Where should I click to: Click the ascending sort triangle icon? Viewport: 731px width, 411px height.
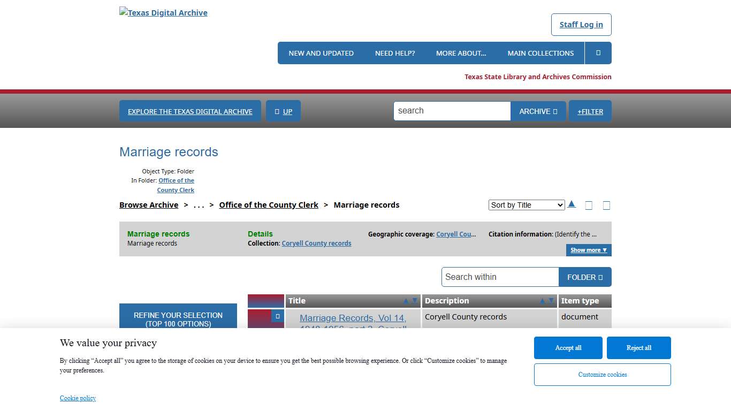[x=572, y=204]
